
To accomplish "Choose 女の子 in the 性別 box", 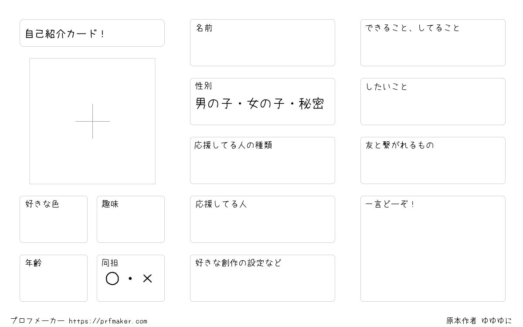I will tap(265, 104).
